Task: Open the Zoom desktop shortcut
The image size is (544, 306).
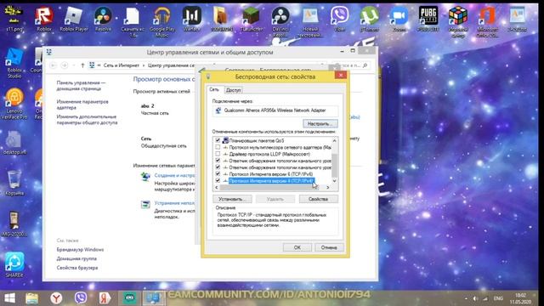Action: click(399, 19)
